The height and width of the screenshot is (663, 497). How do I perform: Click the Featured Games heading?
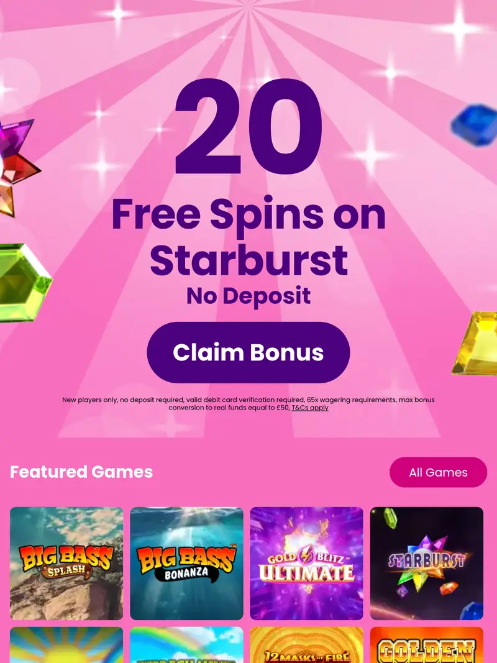click(x=81, y=472)
